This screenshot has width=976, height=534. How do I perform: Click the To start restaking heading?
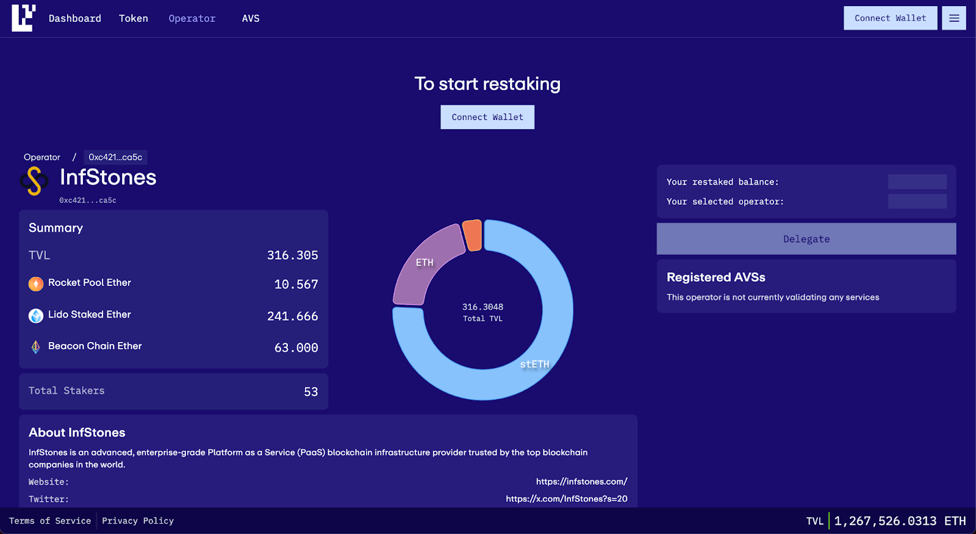coord(487,84)
